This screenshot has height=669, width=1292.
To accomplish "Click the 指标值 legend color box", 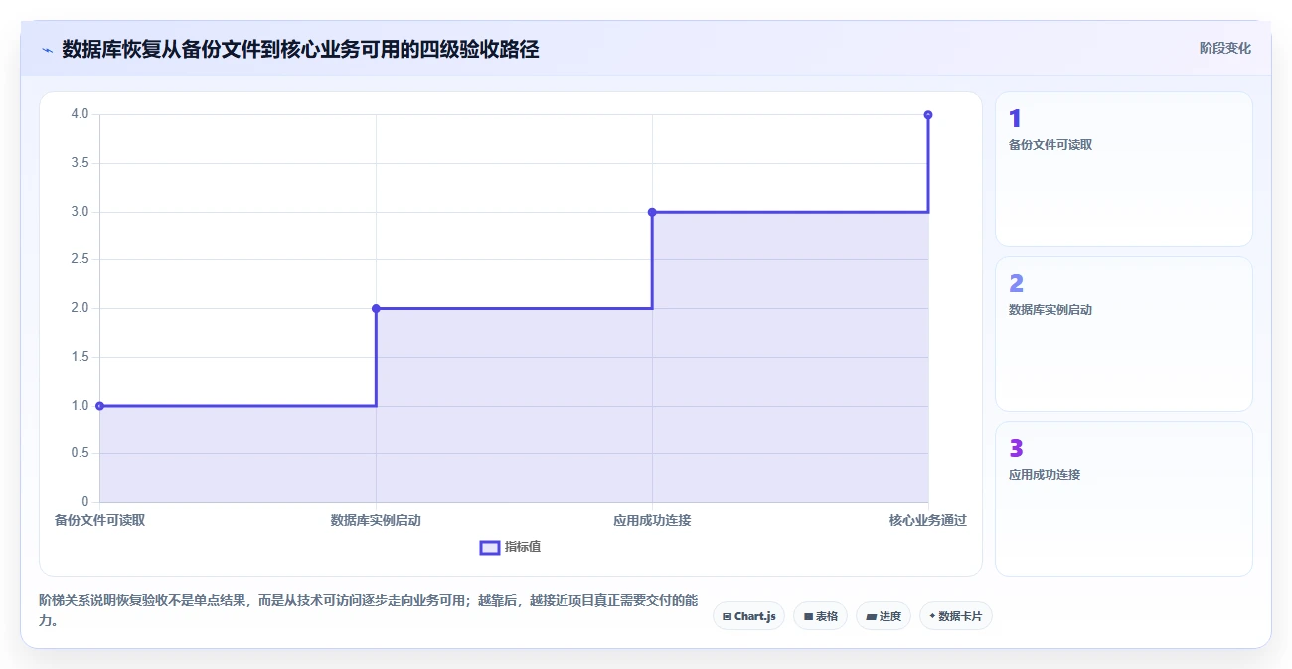I will (x=489, y=547).
